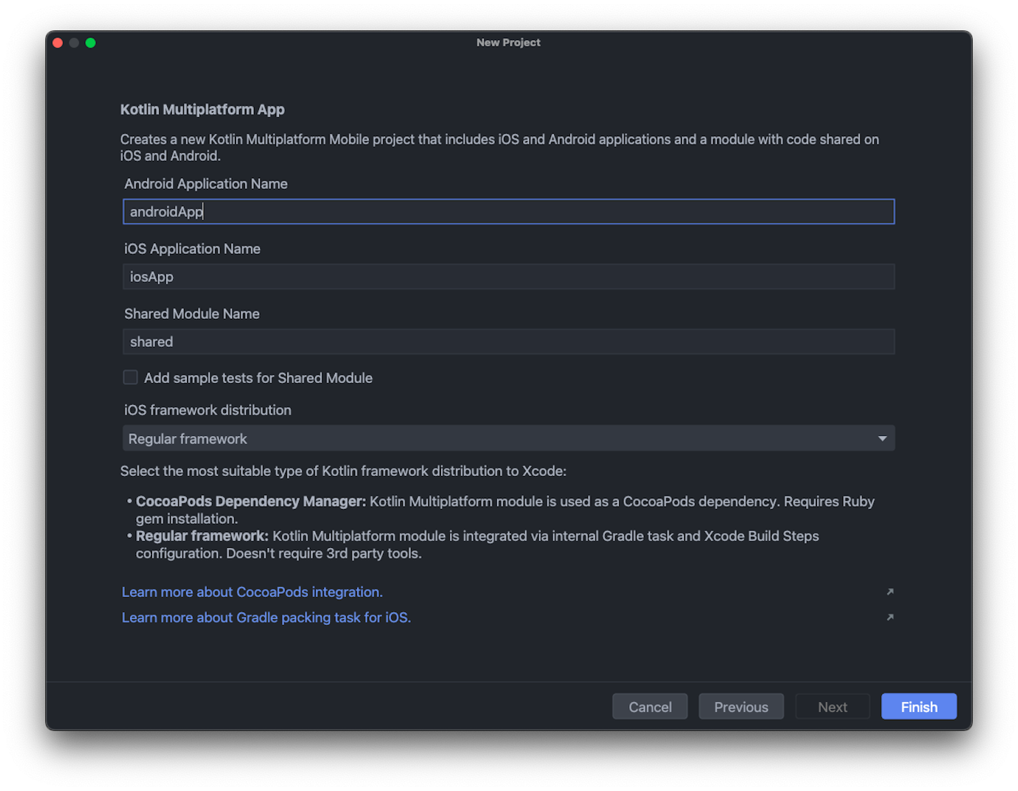1018x791 pixels.
Task: Cancel the New Project dialog
Action: pos(650,706)
